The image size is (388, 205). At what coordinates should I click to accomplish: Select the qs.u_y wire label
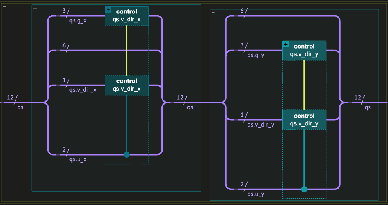pyautogui.click(x=256, y=194)
